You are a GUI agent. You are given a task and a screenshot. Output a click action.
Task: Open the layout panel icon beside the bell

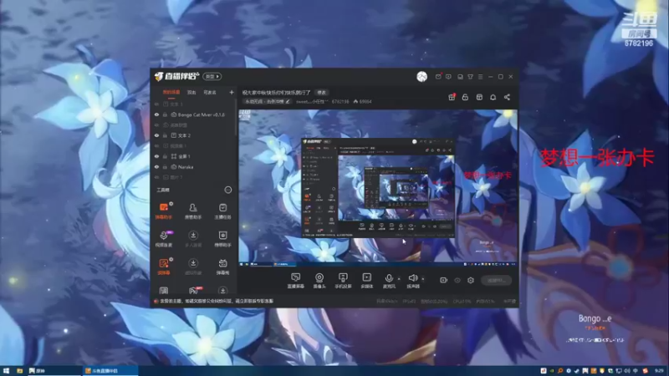tap(479, 97)
